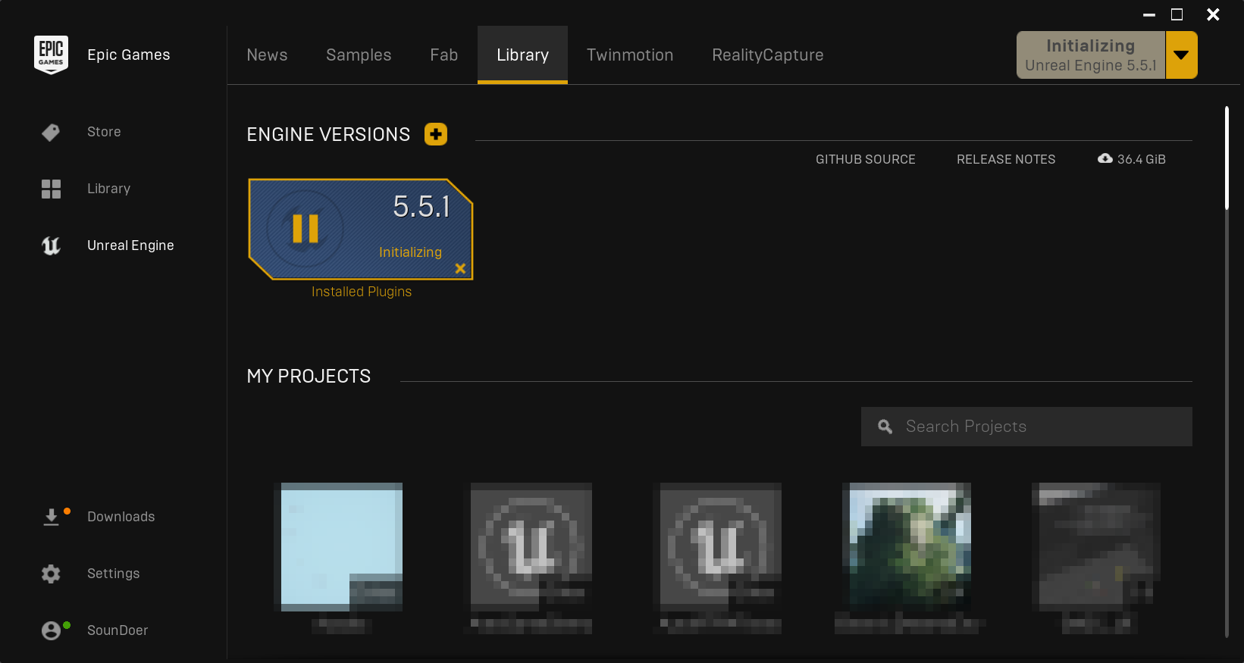Click the Epic Games title text
This screenshot has width=1244, height=663.
(x=129, y=55)
